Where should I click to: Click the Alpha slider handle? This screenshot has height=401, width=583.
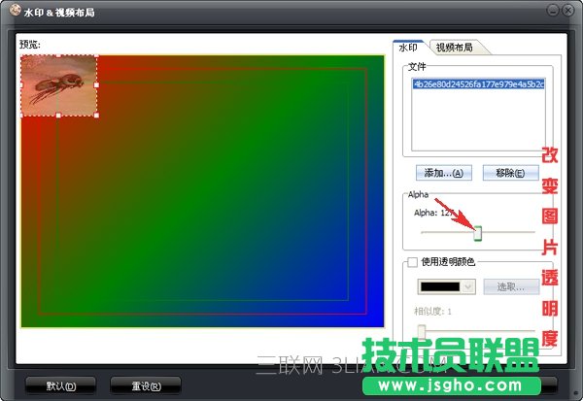478,233
